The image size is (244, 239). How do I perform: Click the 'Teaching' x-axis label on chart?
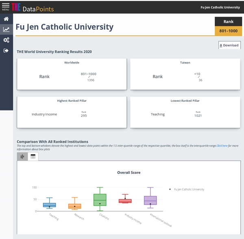[54, 217]
